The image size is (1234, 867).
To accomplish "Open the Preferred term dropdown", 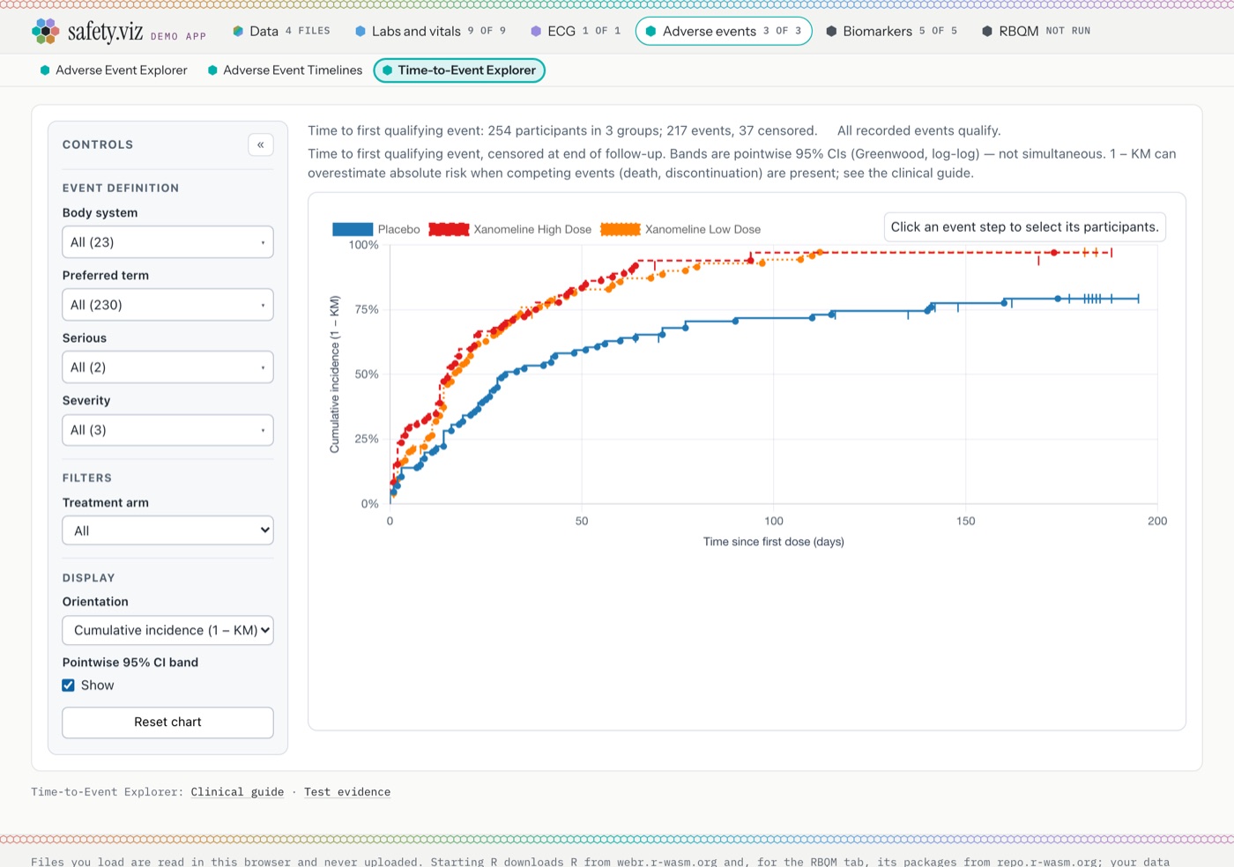I will (x=167, y=305).
